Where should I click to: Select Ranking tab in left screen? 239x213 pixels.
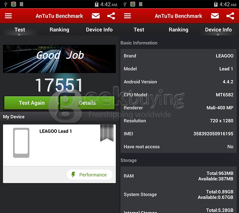(x=59, y=30)
